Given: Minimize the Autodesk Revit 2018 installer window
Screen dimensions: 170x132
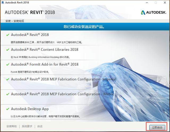Looking at the screenshot, I should pyautogui.click(x=147, y=3).
